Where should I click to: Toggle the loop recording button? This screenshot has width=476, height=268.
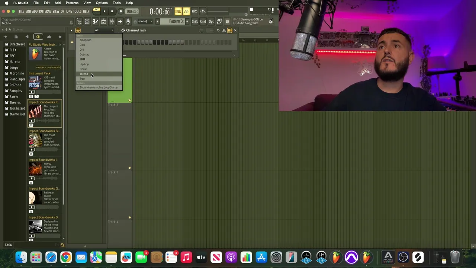tap(194, 11)
